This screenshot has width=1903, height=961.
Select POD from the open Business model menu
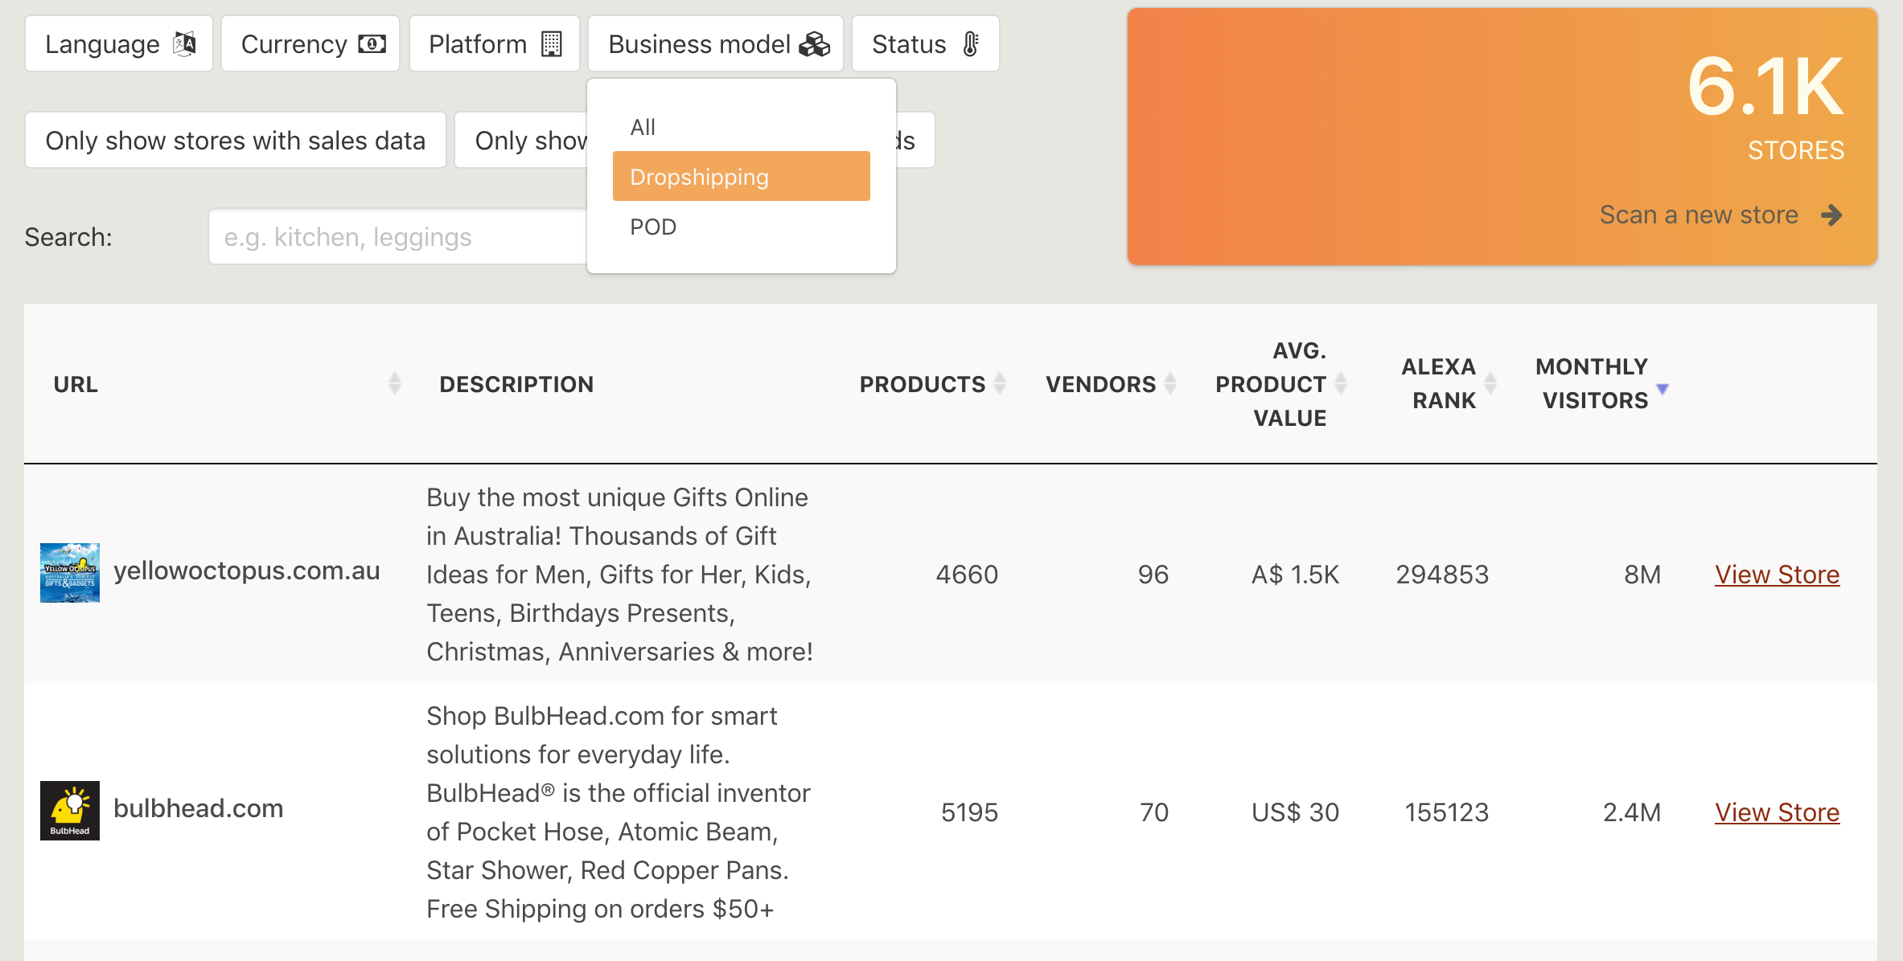pyautogui.click(x=654, y=226)
